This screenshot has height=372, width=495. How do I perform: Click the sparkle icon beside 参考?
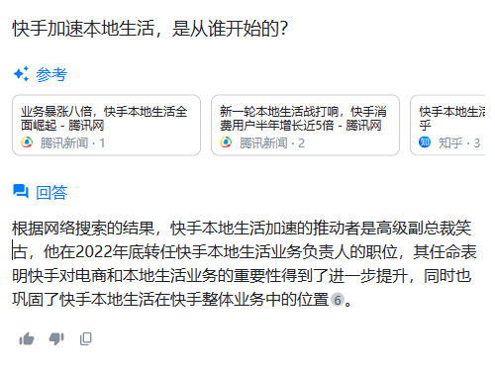point(21,74)
